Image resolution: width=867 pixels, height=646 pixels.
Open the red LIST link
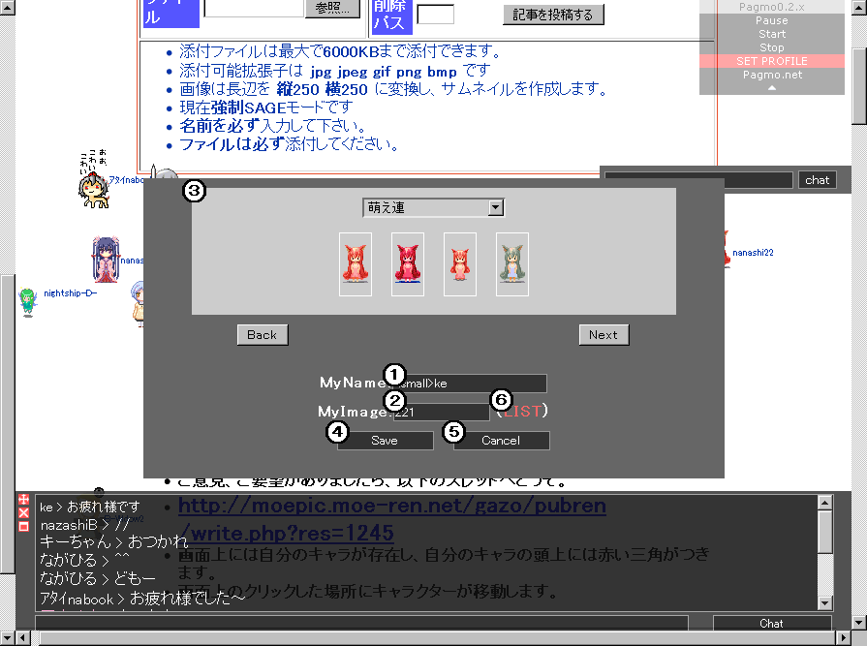pos(522,411)
